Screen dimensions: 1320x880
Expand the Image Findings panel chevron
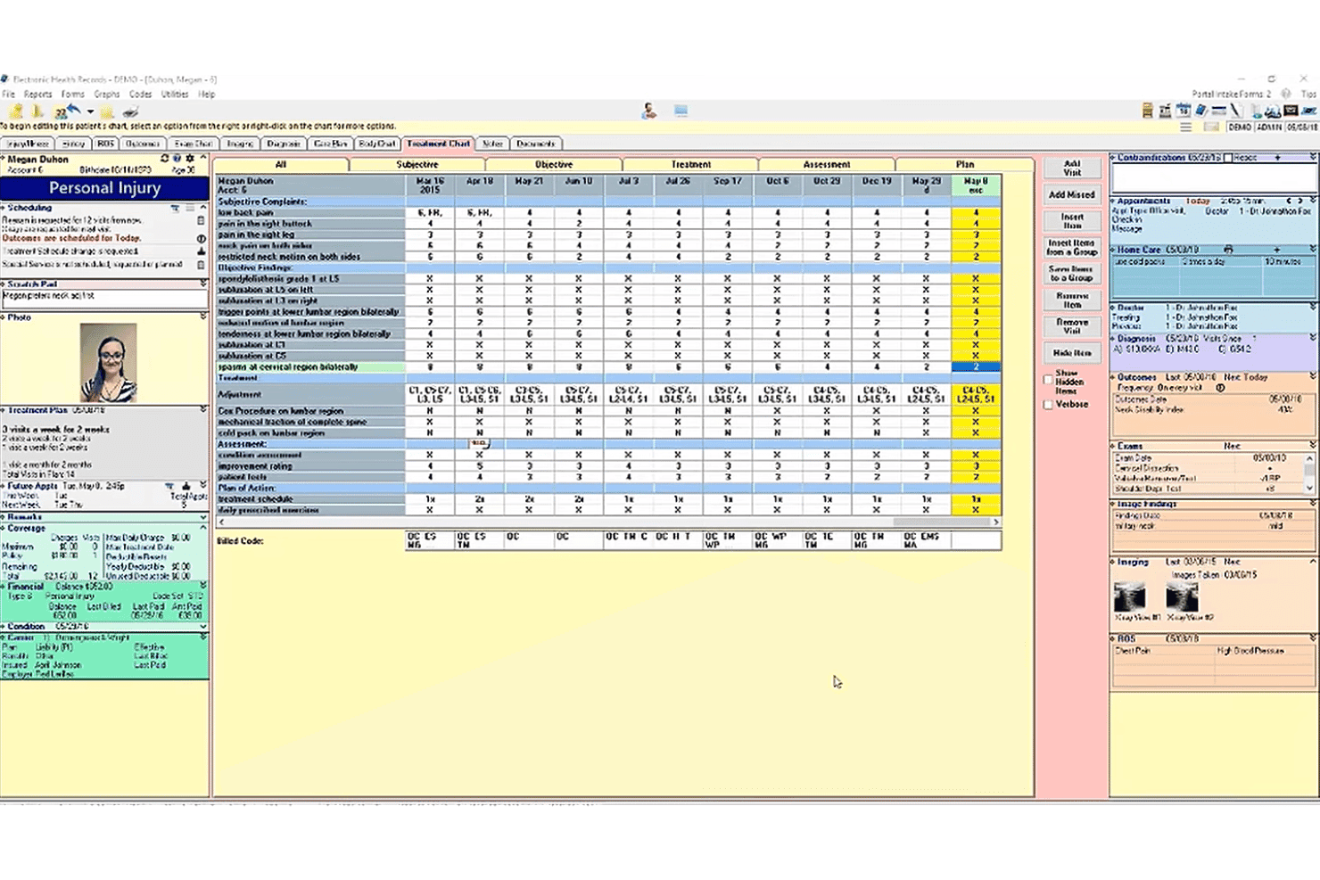coord(1313,504)
